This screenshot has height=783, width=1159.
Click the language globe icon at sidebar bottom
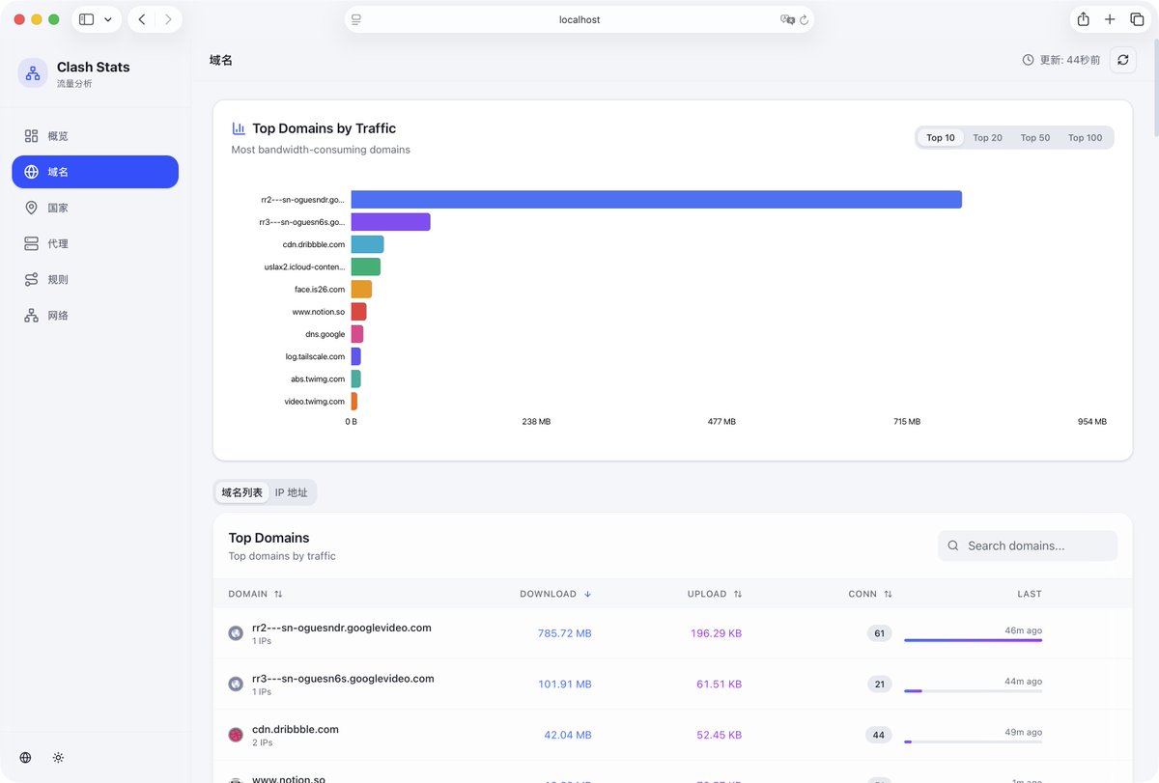(x=25, y=758)
